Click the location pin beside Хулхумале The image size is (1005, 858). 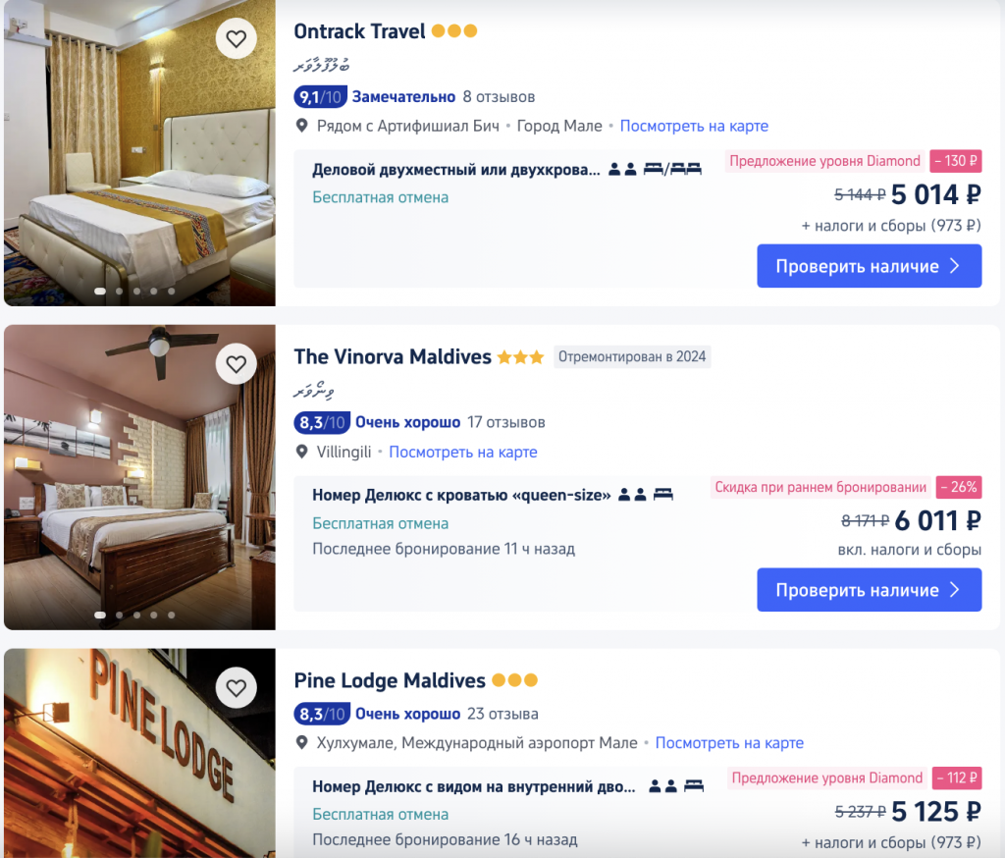[x=301, y=742]
